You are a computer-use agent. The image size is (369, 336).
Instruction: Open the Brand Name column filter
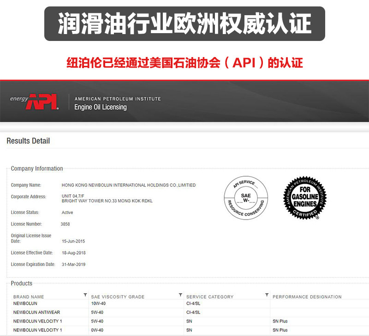pyautogui.click(x=85, y=295)
